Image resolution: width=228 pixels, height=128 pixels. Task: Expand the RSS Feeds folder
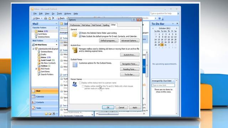[x=36, y=69]
